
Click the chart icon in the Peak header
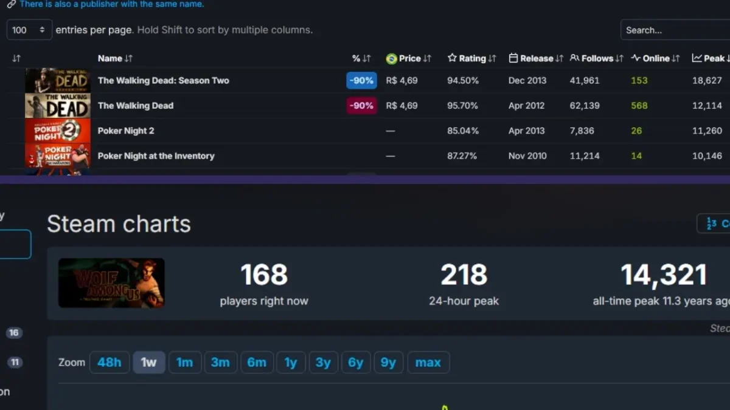(698, 58)
